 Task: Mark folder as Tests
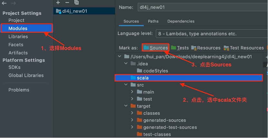point(180,48)
